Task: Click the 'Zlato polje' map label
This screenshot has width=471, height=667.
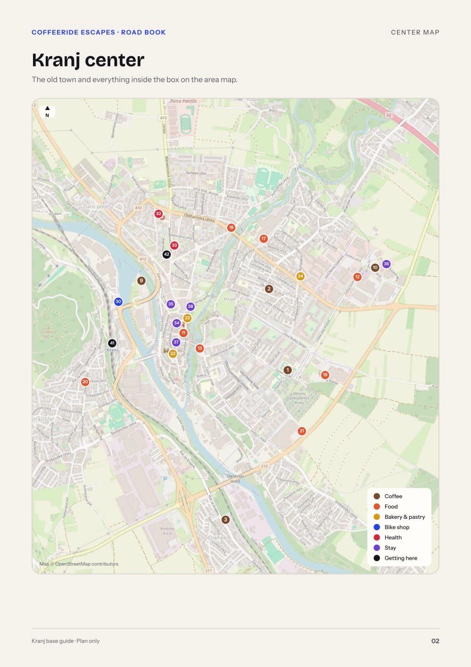Action: tap(96, 206)
